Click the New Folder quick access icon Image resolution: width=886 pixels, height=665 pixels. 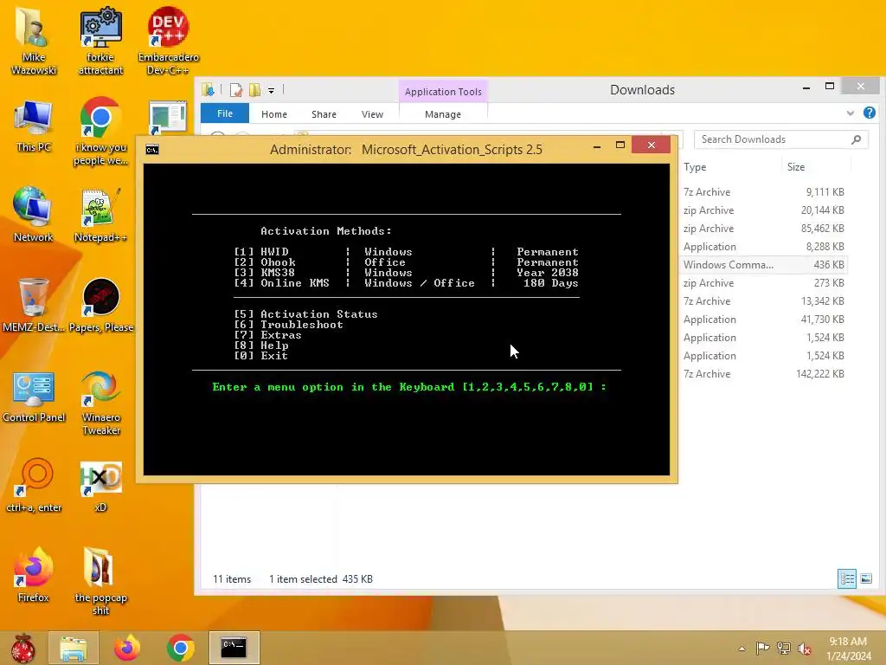coord(255,90)
